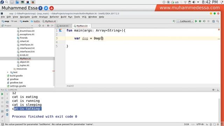The image size is (224, 126).
Task: Pin the Run tab
Action: coord(2,117)
